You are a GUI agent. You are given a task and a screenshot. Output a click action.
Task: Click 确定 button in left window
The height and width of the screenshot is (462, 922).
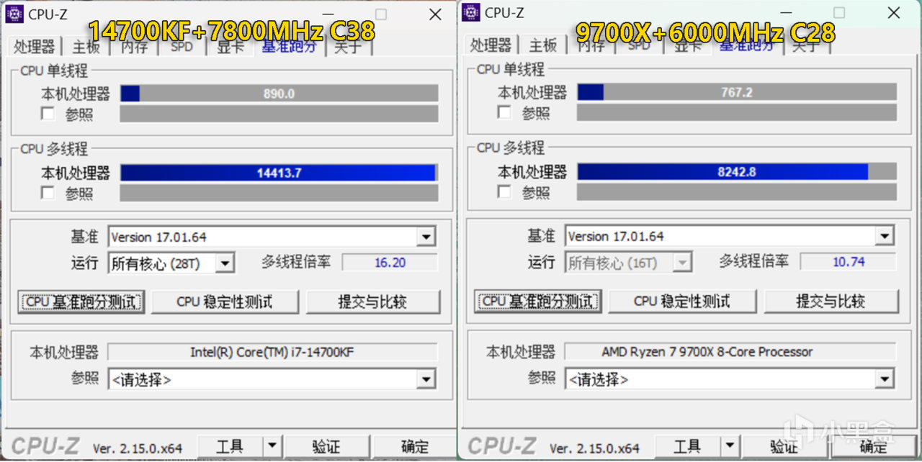coord(413,447)
